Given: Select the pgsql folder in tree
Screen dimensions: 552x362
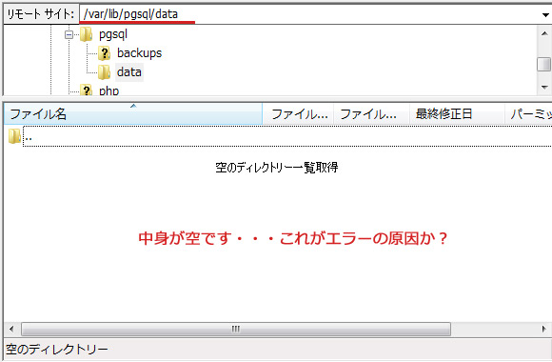Looking at the screenshot, I should coord(112,34).
